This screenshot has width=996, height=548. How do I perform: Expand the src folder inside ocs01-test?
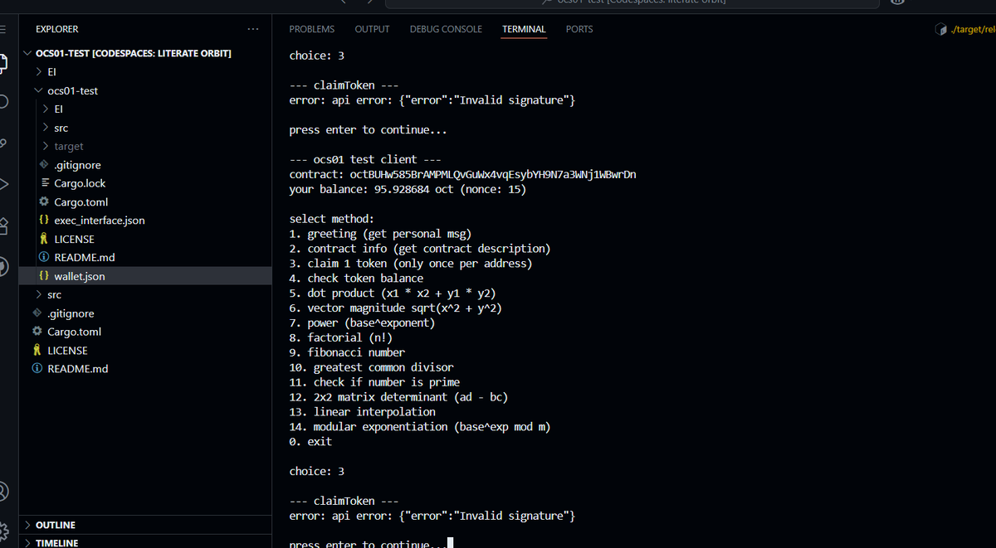pyautogui.click(x=45, y=128)
